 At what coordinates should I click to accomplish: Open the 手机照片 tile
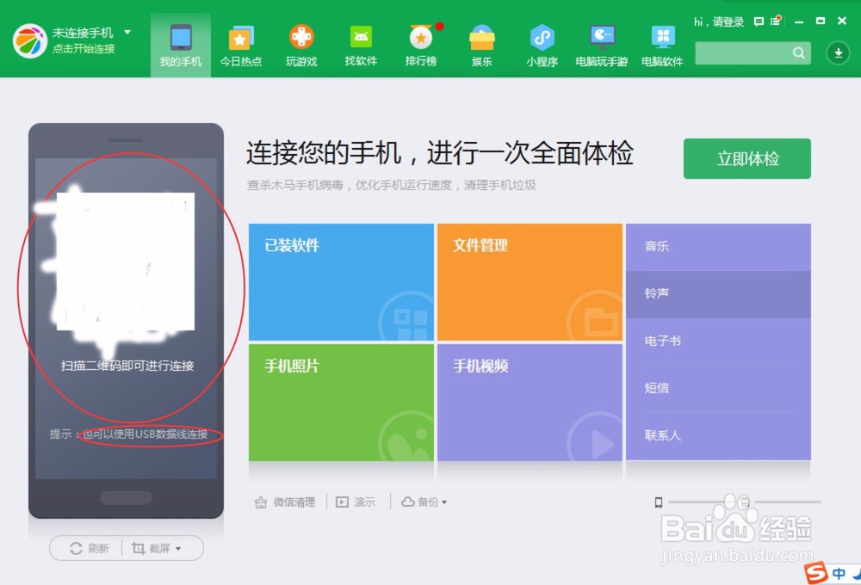341,403
